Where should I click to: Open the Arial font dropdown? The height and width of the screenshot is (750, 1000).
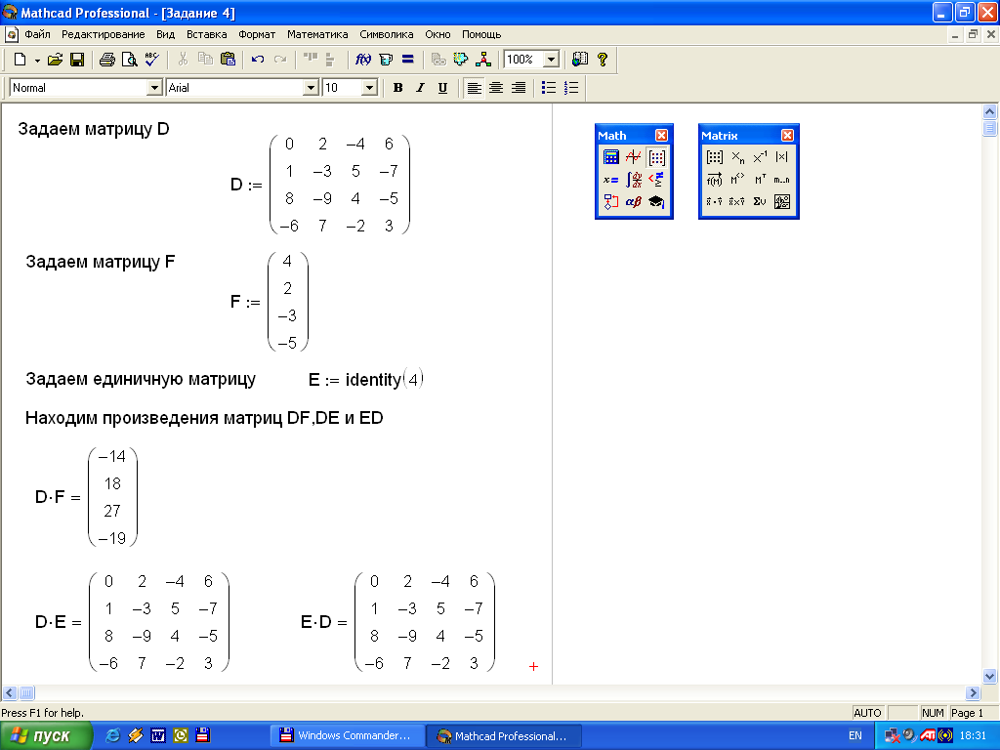[x=311, y=88]
